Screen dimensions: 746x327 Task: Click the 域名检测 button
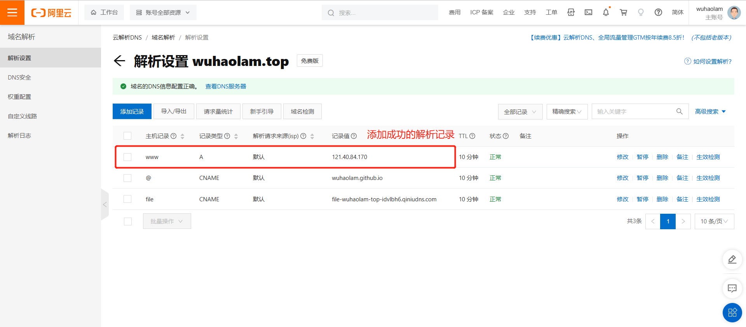pos(302,111)
